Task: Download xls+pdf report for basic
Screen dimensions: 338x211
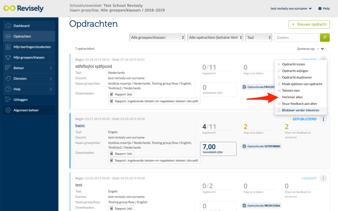Action: click(154, 161)
